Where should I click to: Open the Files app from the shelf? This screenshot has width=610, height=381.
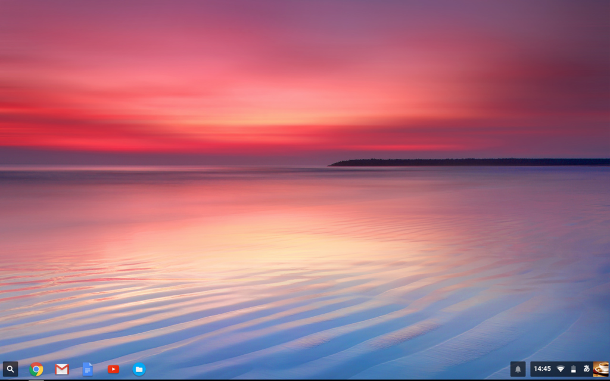139,369
